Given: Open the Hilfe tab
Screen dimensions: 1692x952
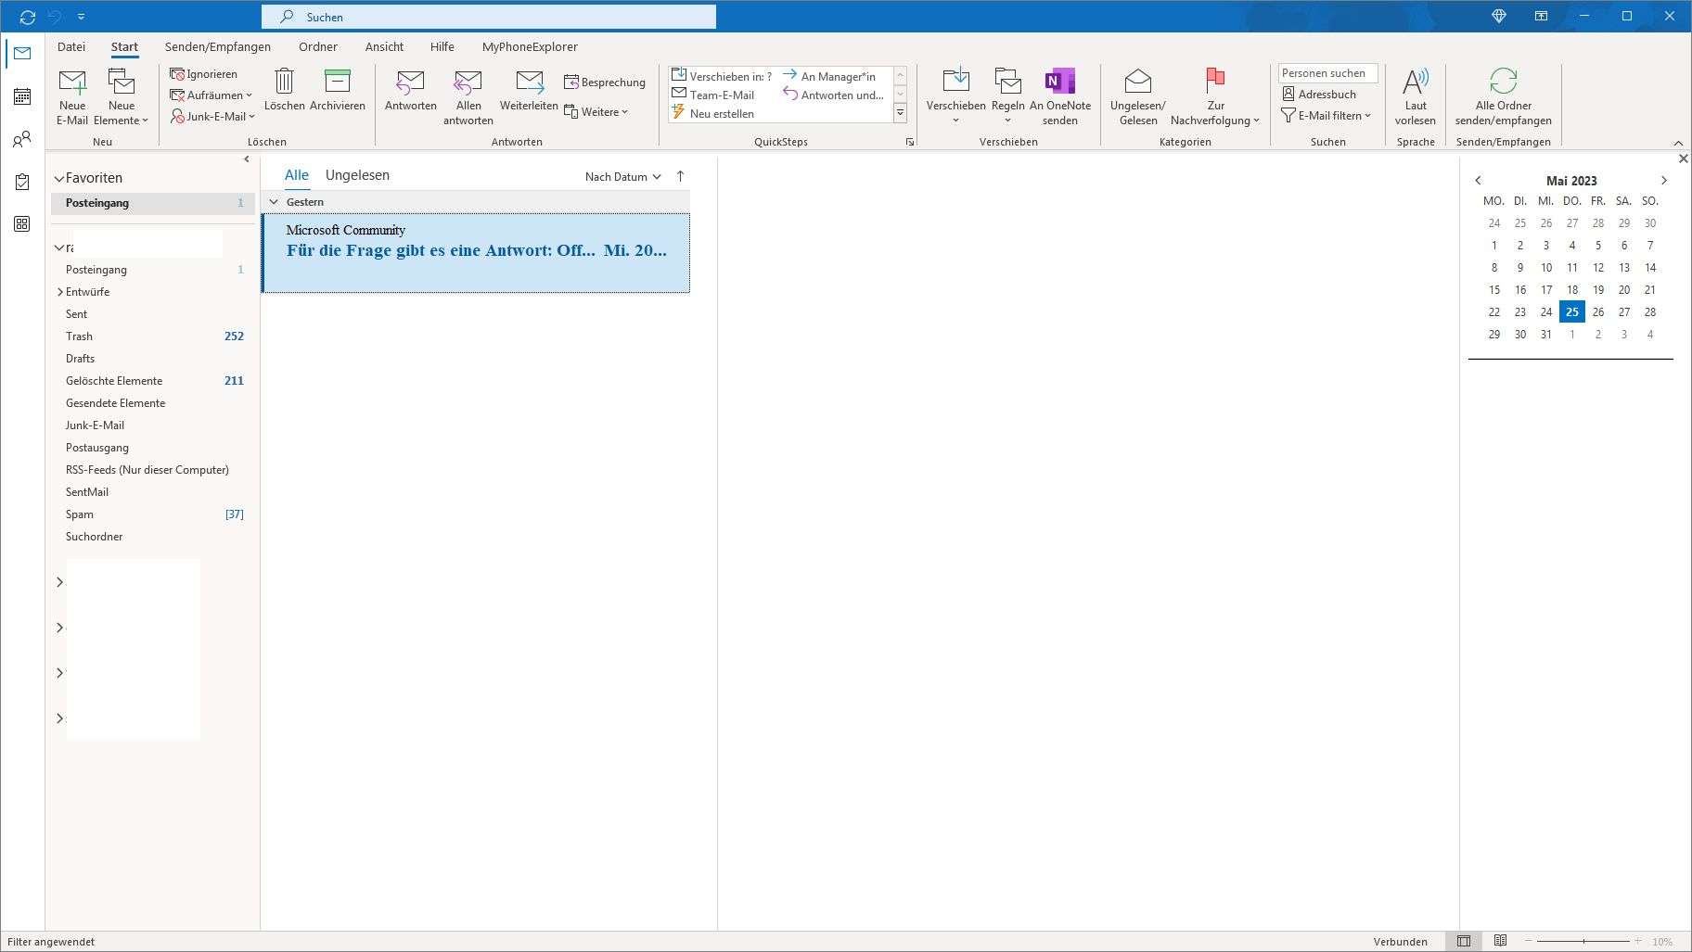Looking at the screenshot, I should [x=442, y=46].
